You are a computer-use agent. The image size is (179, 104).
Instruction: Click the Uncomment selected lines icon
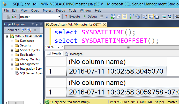[x=170, y=17]
